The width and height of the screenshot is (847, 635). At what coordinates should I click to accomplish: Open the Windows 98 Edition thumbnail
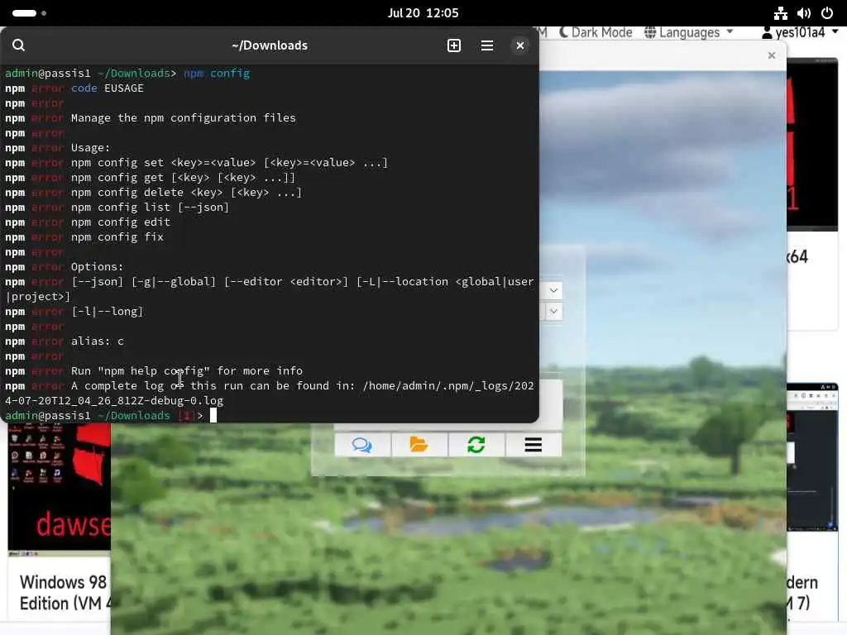60,489
